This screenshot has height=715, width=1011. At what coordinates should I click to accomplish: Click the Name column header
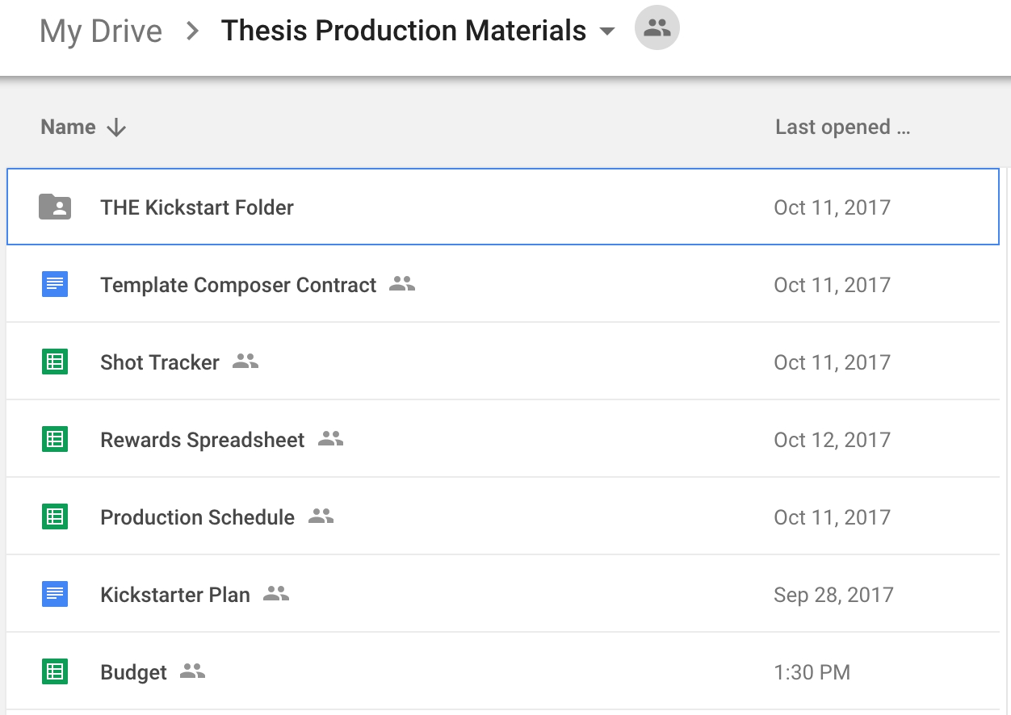pos(68,127)
